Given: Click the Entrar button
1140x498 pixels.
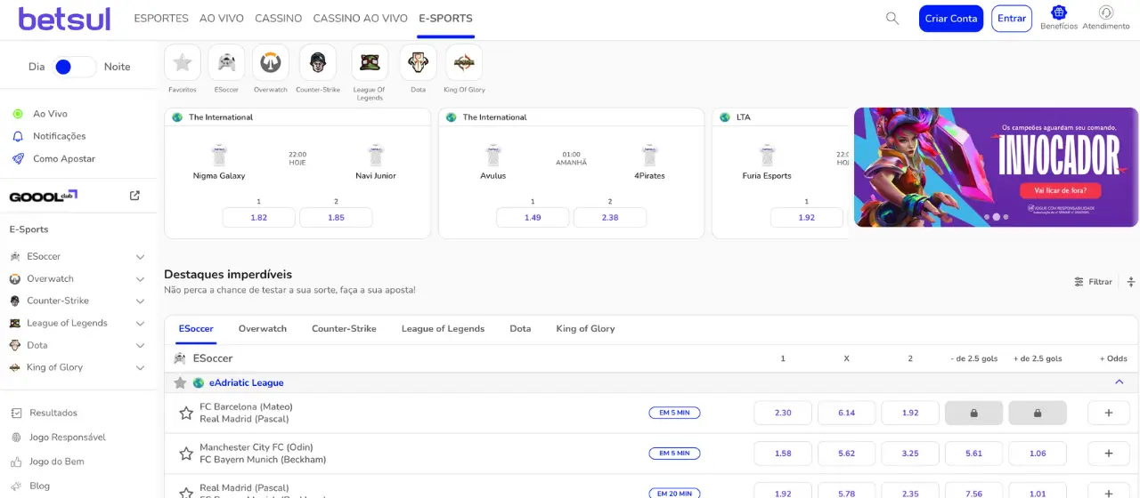Looking at the screenshot, I should click(x=1012, y=19).
